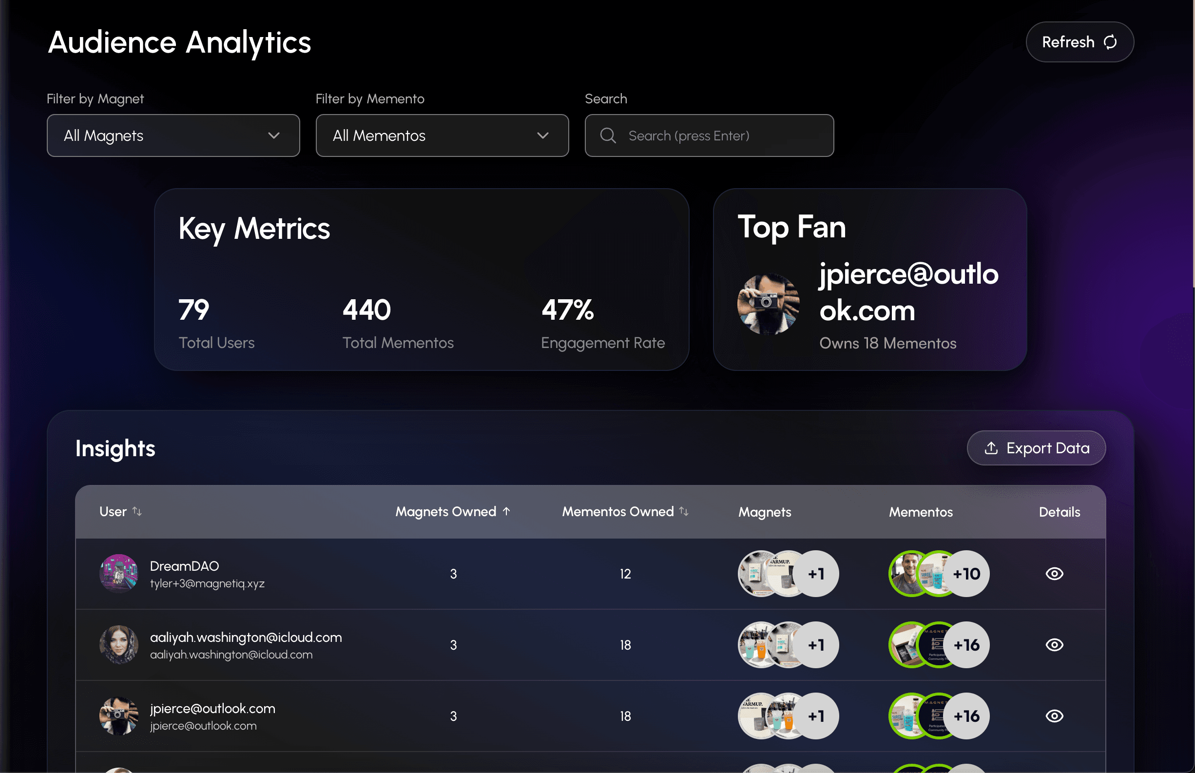1195x773 pixels.
Task: Click the Top Fan camera avatar
Action: click(768, 304)
